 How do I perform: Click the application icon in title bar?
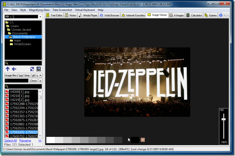point(5,4)
